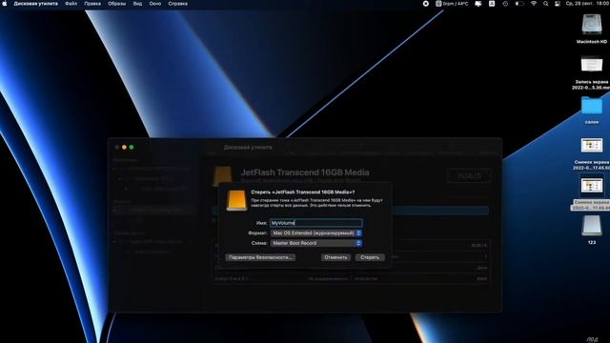Select the Запись экрана file on the desktop
Screen dimensions: 610x343
[591, 65]
